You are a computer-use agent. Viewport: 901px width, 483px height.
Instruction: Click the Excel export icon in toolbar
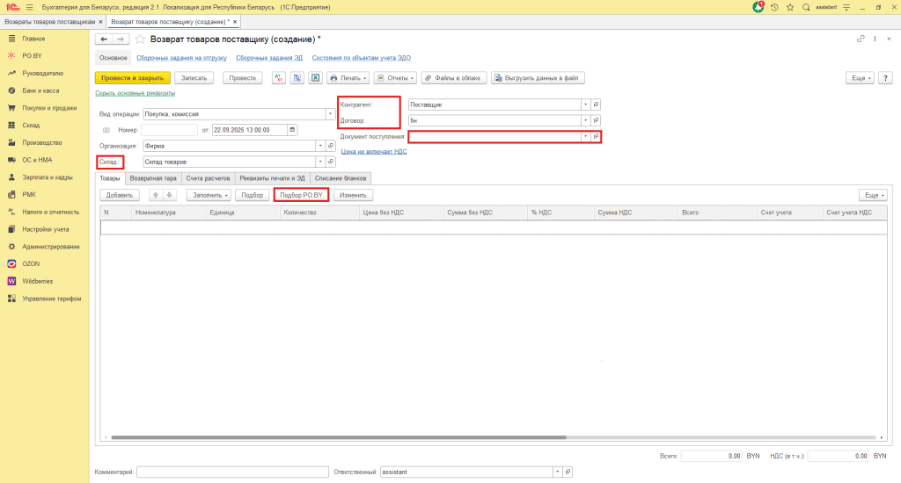[x=316, y=78]
